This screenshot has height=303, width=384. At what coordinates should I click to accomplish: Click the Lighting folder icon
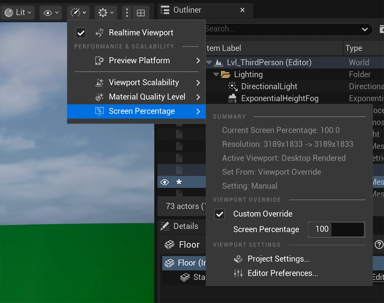click(226, 74)
